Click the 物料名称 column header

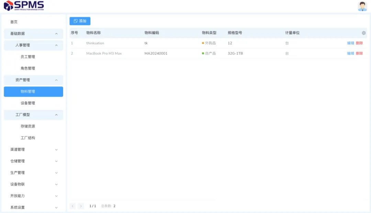[x=93, y=33]
